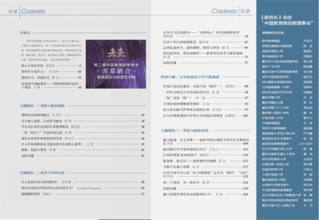Open the entry 超越翻转课堂
Screen dimensions: 319x220
click(x=36, y=194)
